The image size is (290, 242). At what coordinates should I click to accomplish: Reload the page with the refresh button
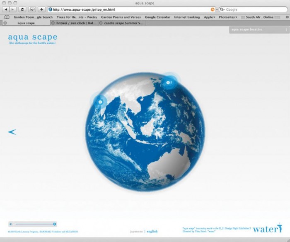click(x=22, y=10)
